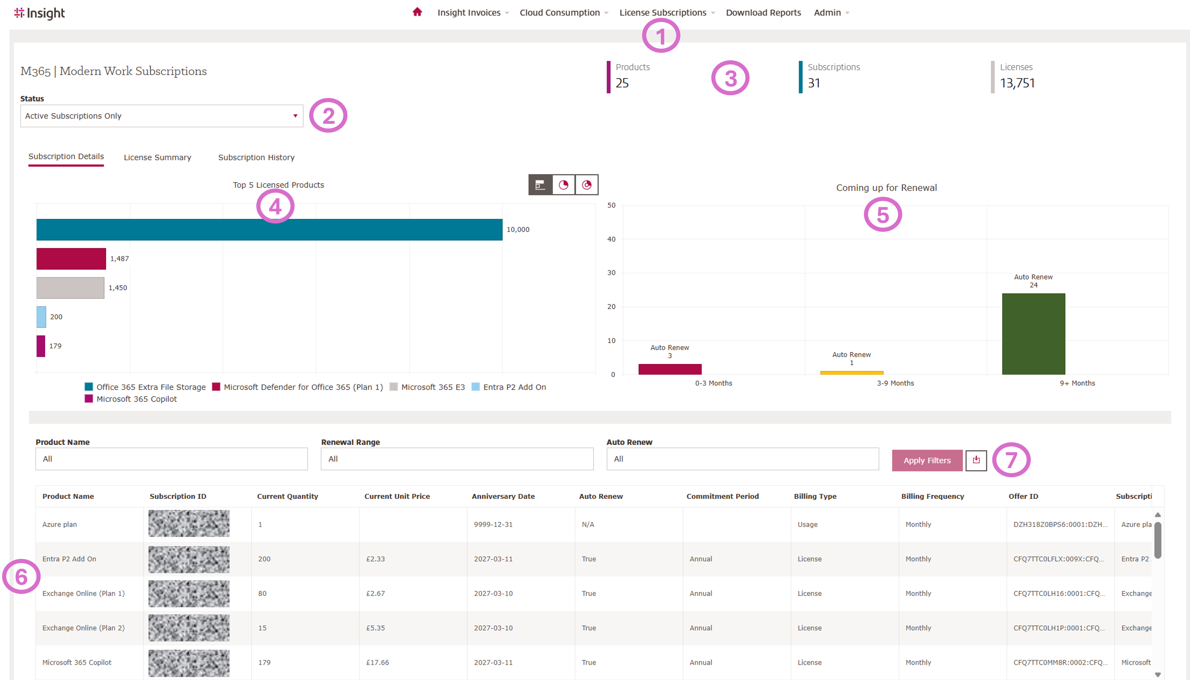This screenshot has height=680, width=1190.
Task: Click the 200 licenses light blue bar
Action: click(41, 317)
